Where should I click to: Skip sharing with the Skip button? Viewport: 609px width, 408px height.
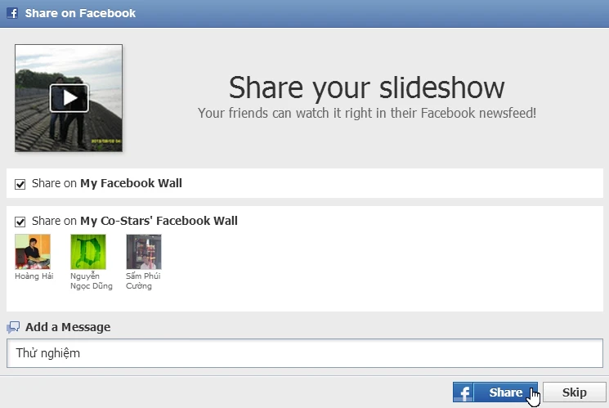[x=575, y=392]
